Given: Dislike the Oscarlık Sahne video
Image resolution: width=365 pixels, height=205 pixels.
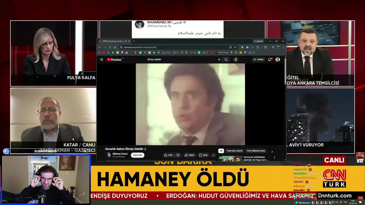Looking at the screenshot, I should [x=178, y=155].
